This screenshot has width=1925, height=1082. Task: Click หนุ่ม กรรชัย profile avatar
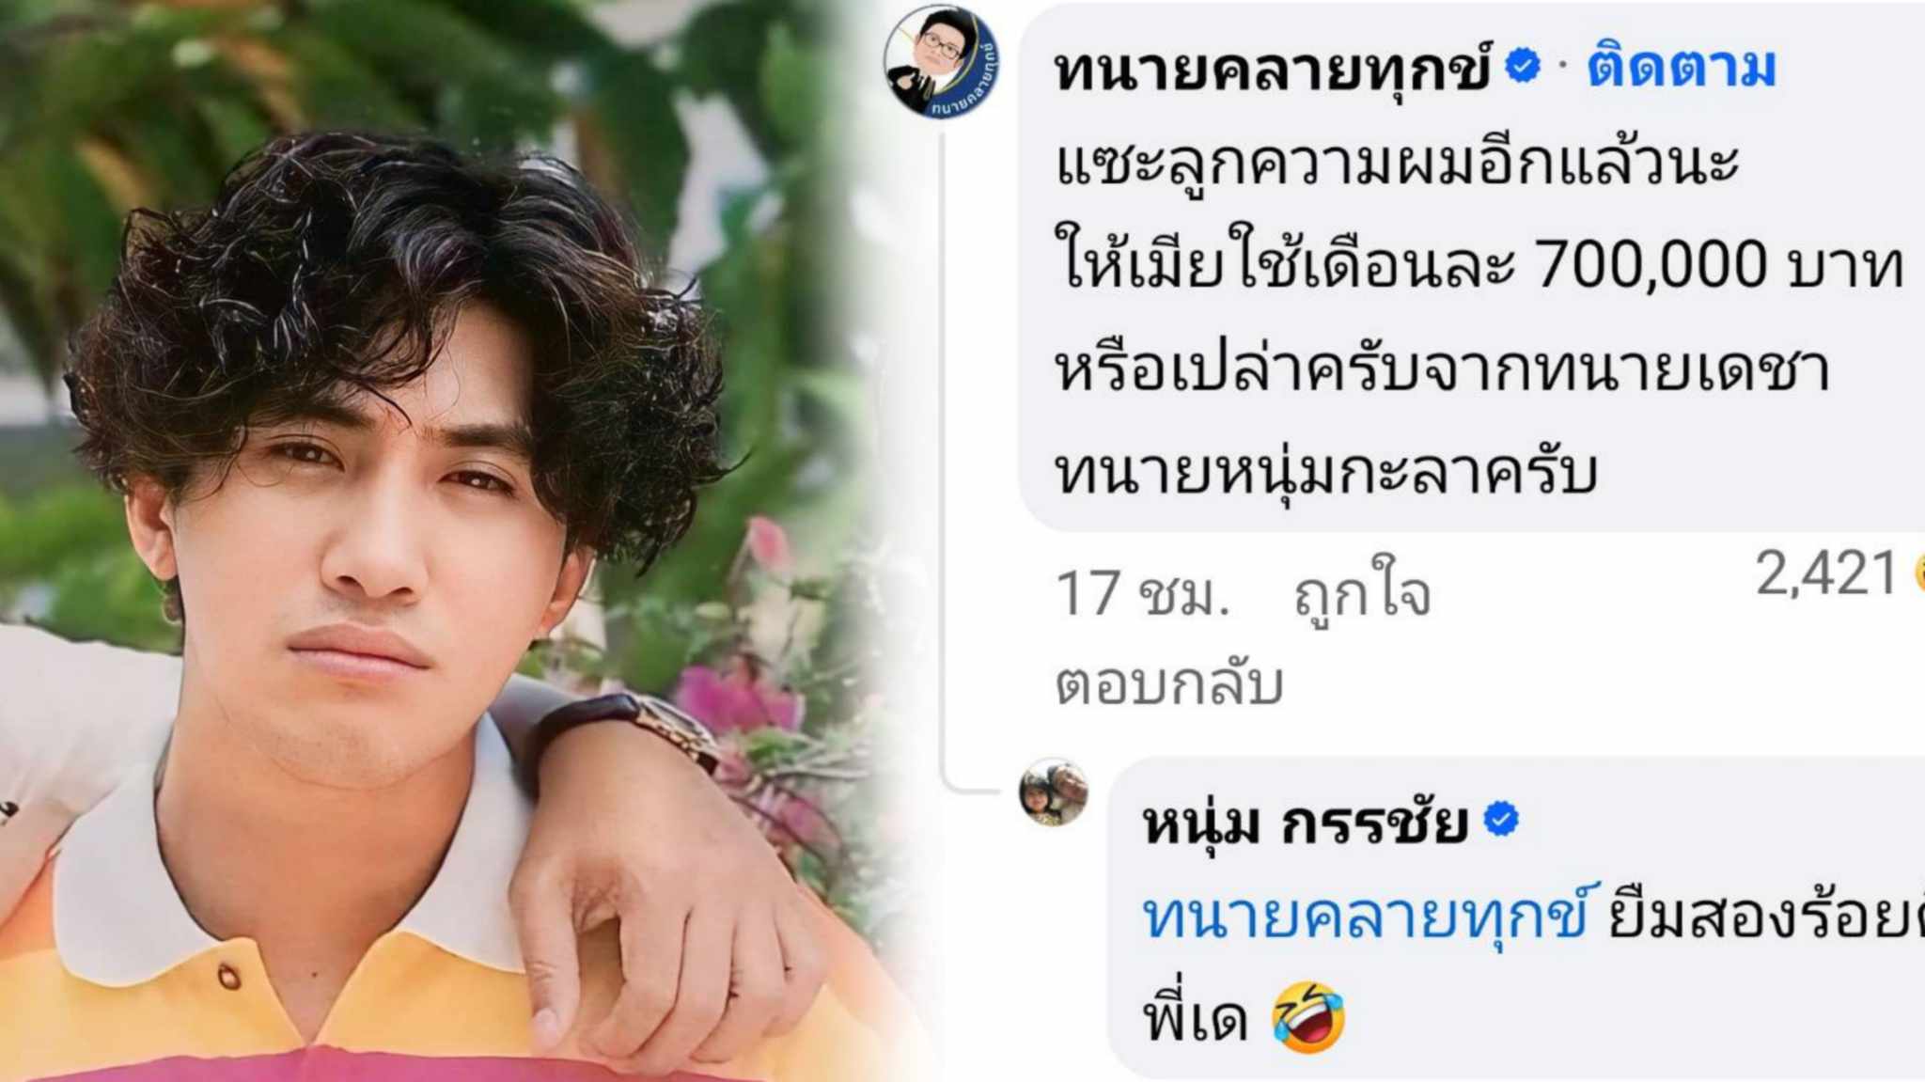(1054, 792)
